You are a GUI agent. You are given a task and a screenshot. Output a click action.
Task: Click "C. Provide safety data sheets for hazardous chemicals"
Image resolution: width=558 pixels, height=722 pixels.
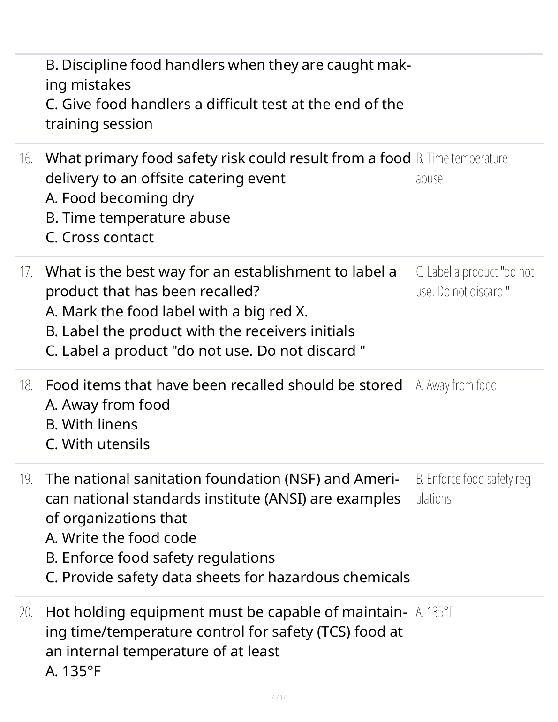tap(228, 578)
